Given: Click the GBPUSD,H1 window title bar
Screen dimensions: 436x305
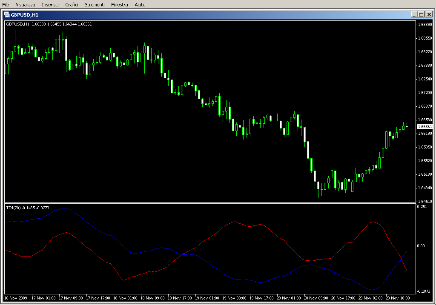Looking at the screenshot, I should (213, 14).
